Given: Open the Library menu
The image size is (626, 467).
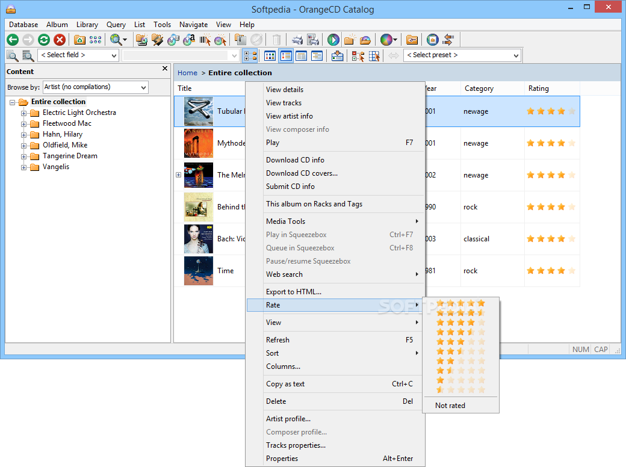Looking at the screenshot, I should pyautogui.click(x=87, y=24).
